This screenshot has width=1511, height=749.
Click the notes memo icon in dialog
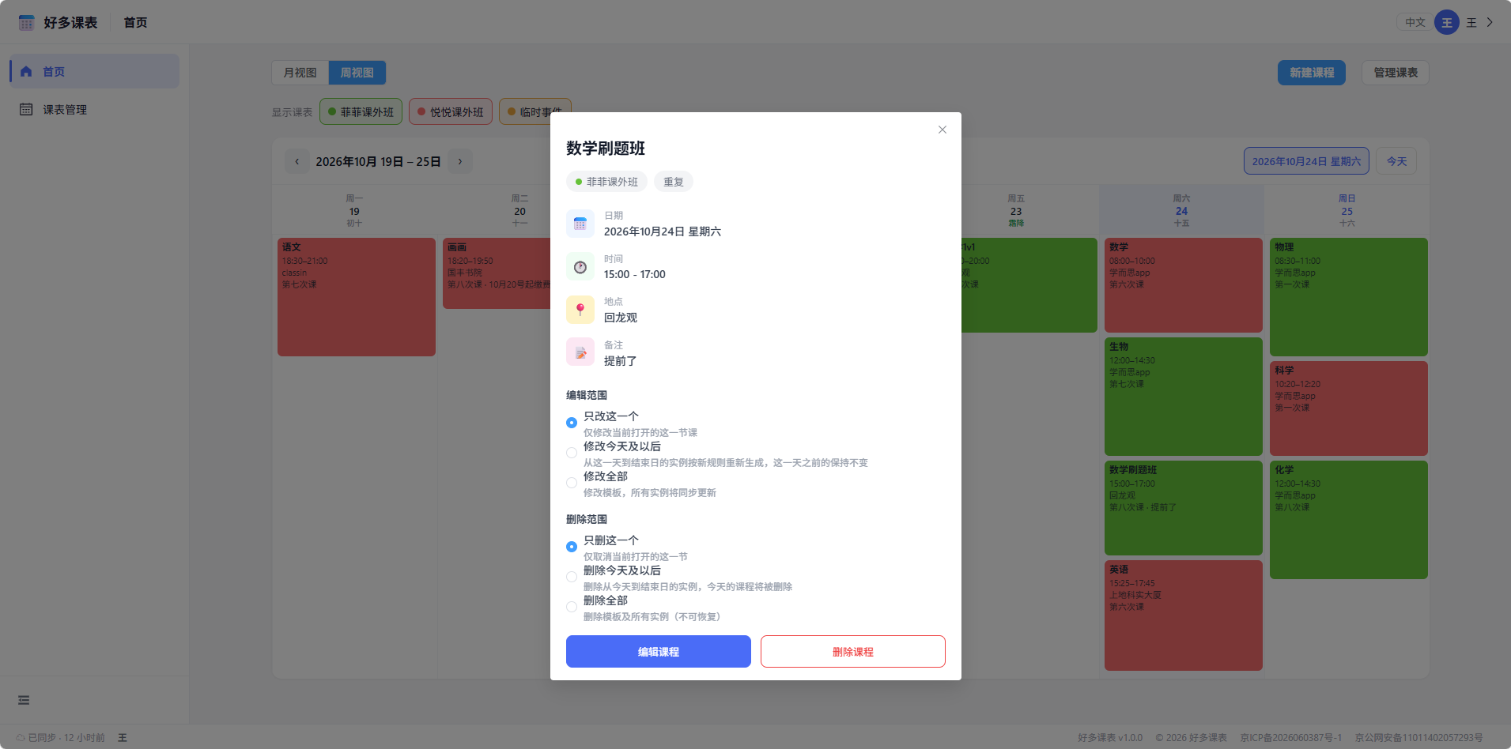[580, 352]
